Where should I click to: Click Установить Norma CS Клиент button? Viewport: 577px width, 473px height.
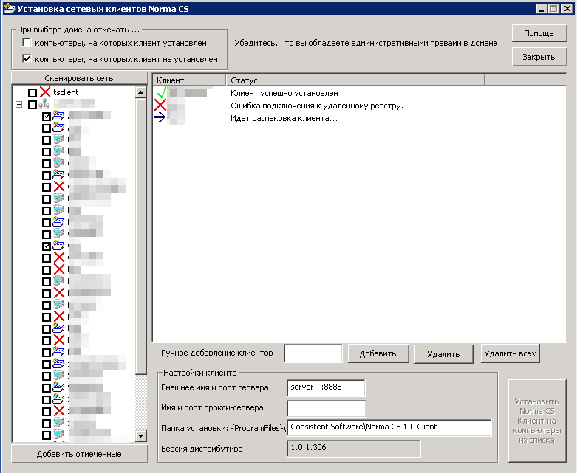(x=537, y=421)
